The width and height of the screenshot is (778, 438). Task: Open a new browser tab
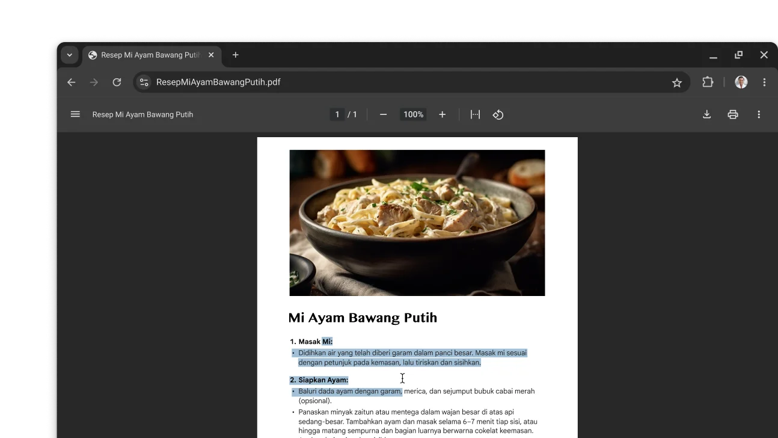(x=235, y=55)
